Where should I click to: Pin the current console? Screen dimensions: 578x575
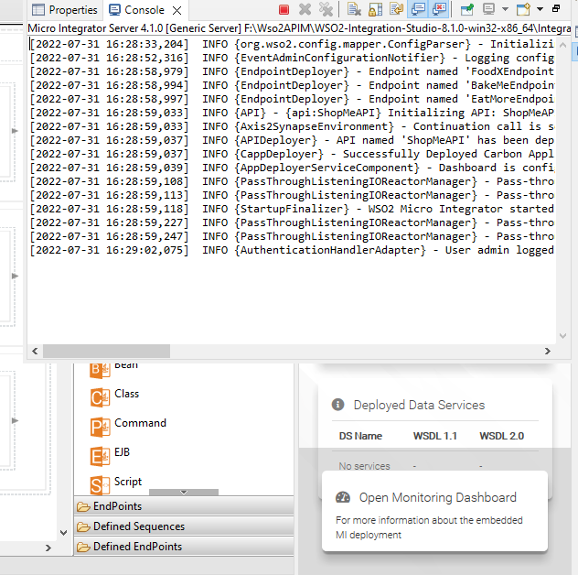[x=467, y=9]
